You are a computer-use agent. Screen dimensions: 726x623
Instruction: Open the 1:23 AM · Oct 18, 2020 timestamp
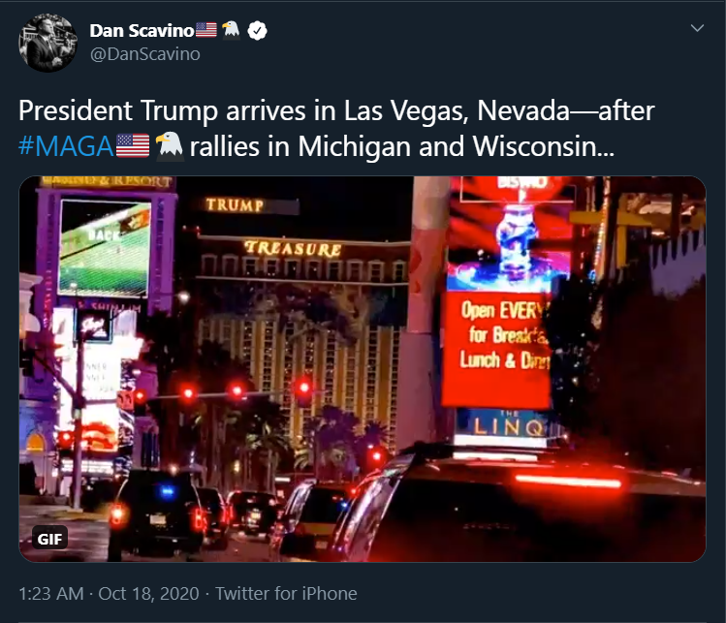tap(109, 593)
